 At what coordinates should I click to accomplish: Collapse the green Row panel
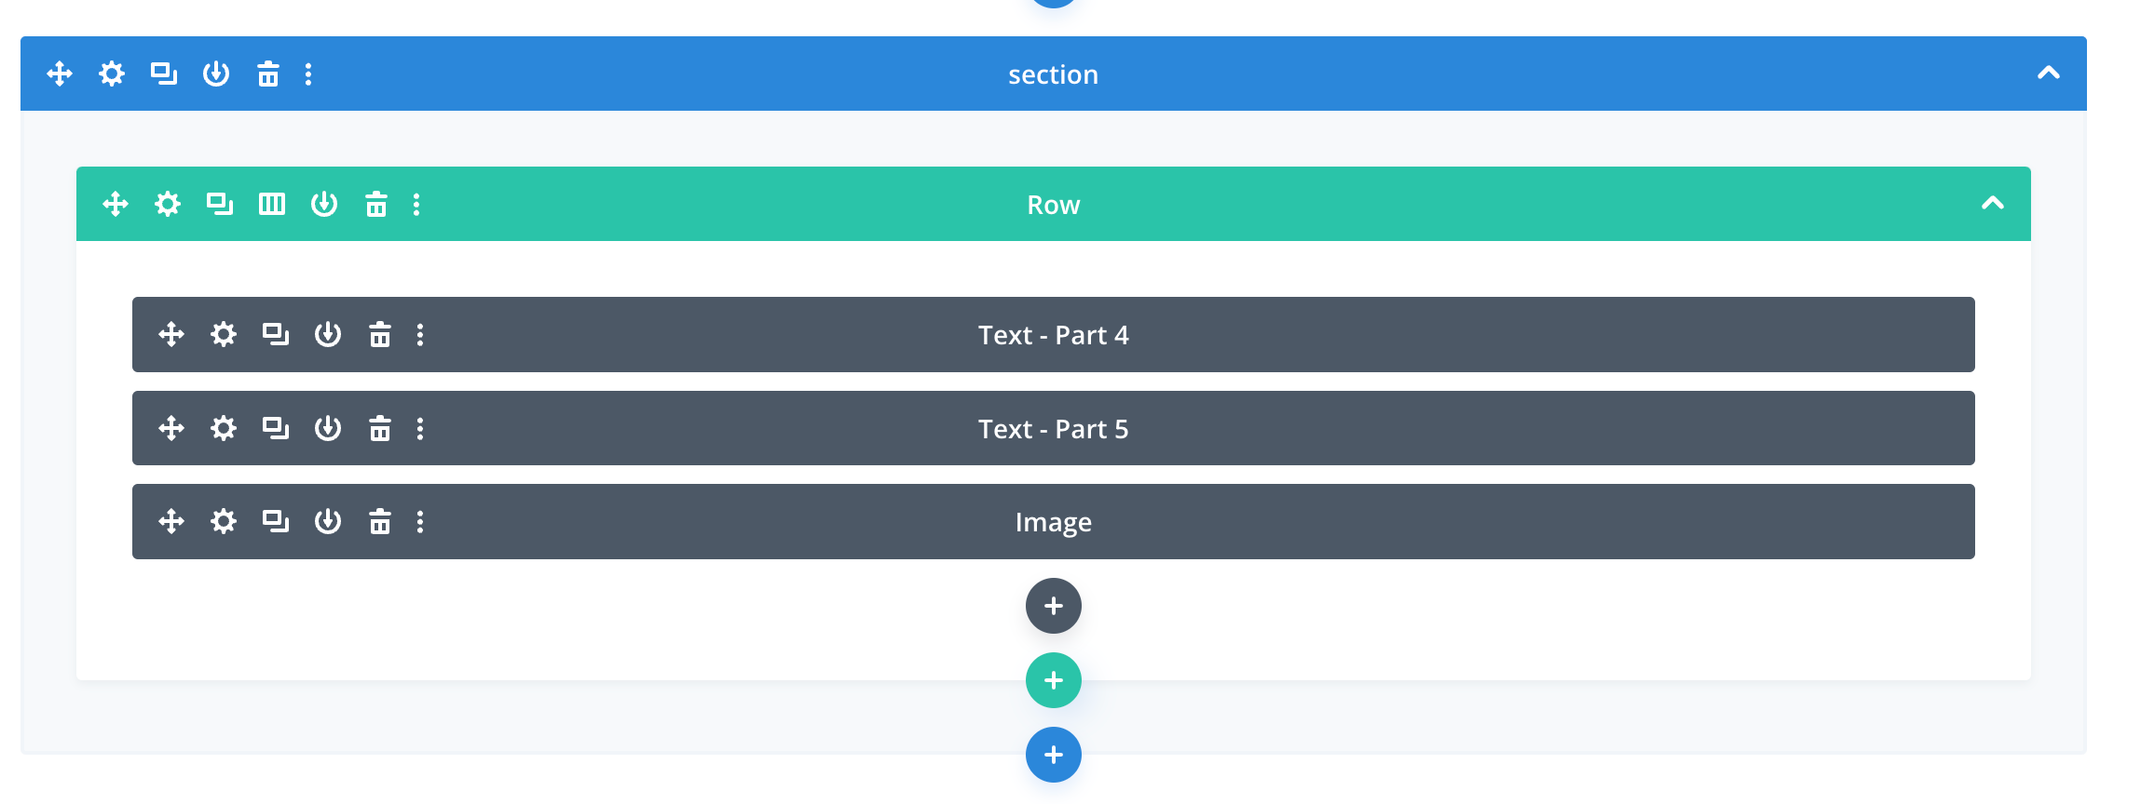coord(1992,204)
